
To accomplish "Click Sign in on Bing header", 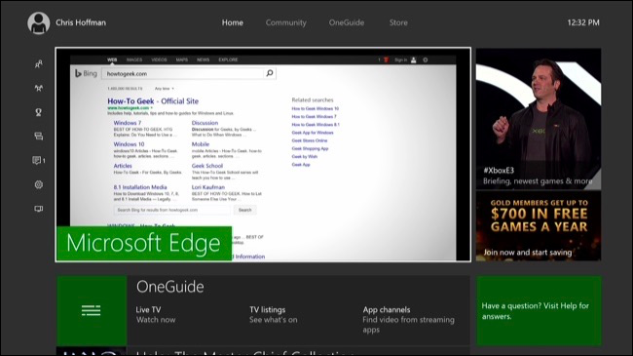I will [401, 59].
